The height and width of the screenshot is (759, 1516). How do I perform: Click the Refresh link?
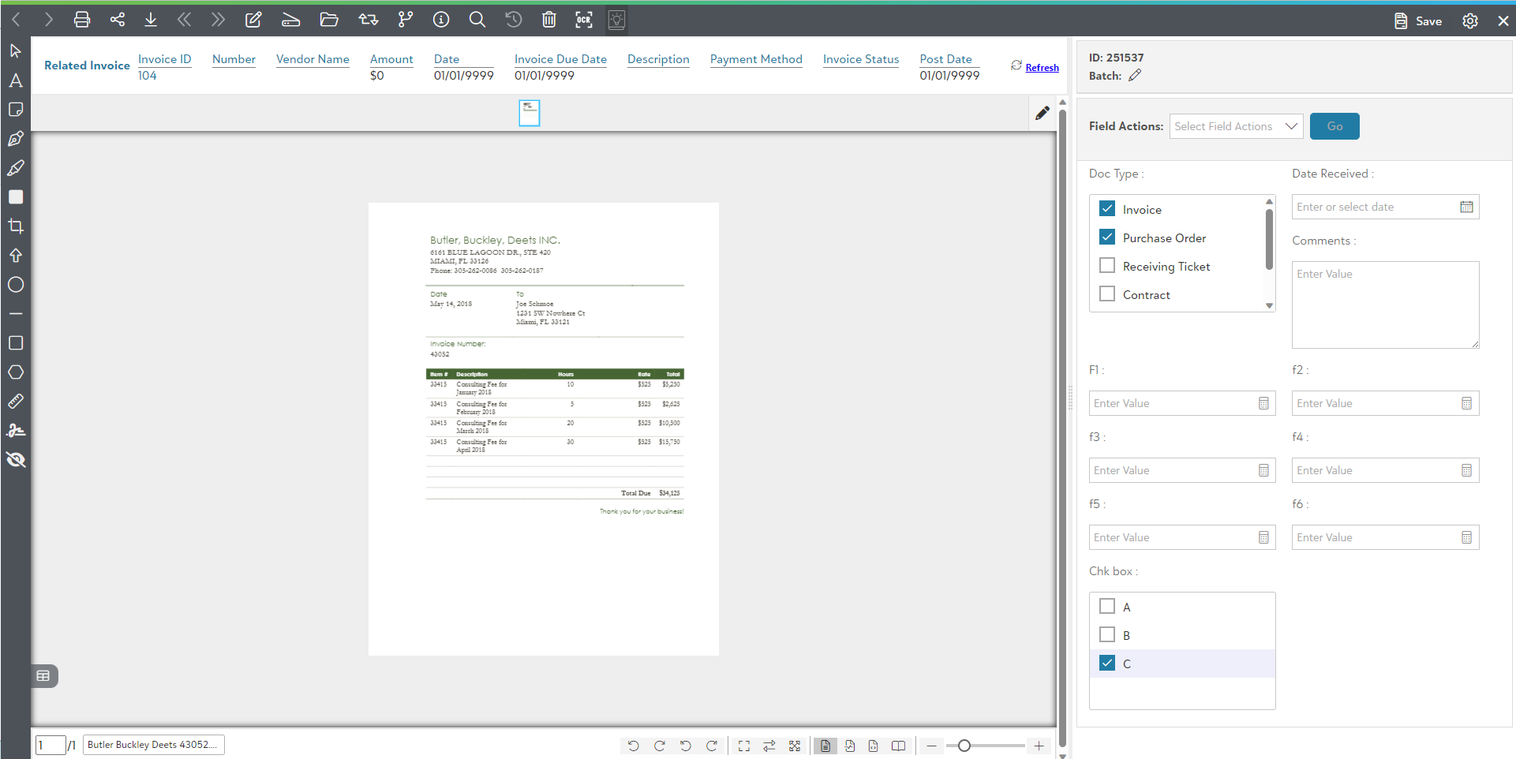coord(1042,68)
